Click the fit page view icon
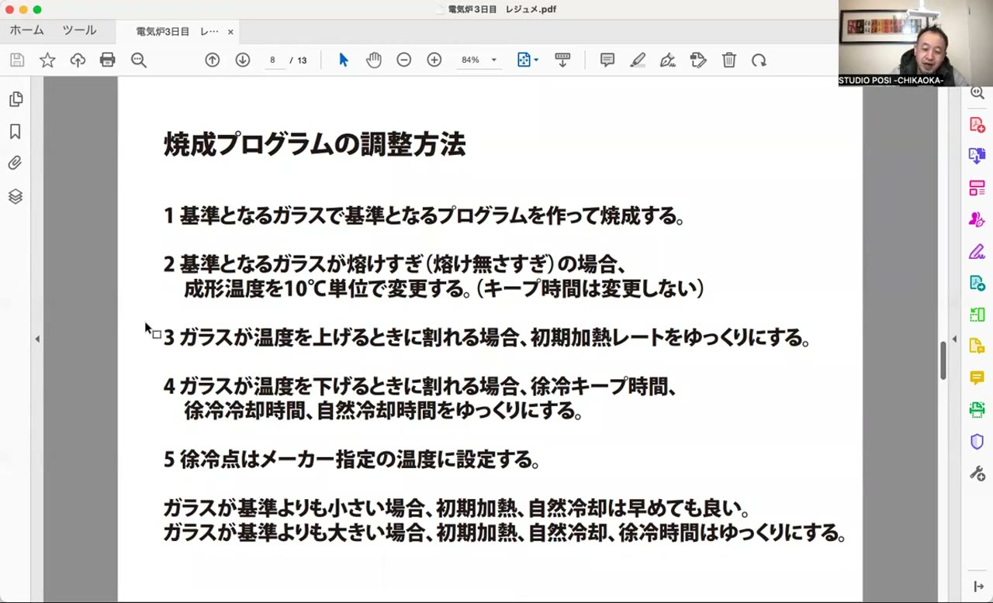The width and height of the screenshot is (993, 603). click(524, 60)
